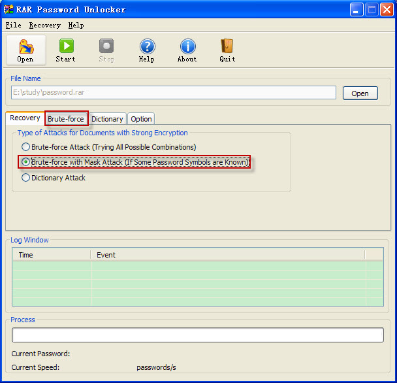Quit the program using door icon
The width and height of the screenshot is (397, 383).
tap(227, 50)
